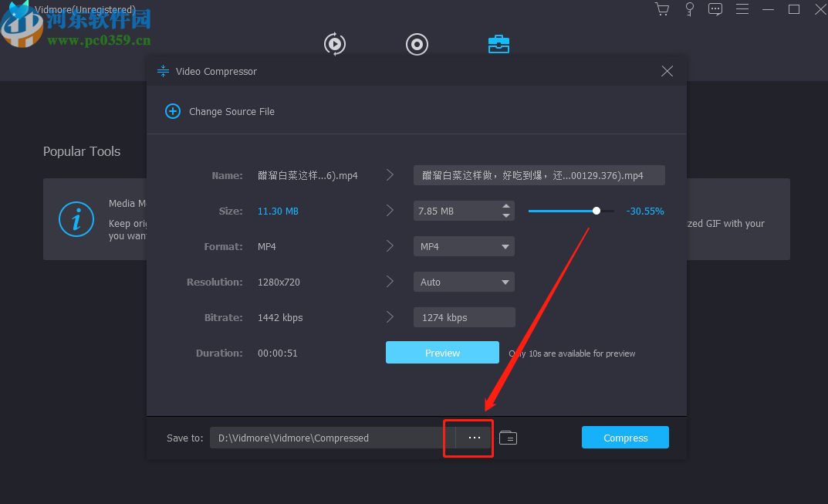828x504 pixels.
Task: Open output folder icon
Action: [x=508, y=438]
